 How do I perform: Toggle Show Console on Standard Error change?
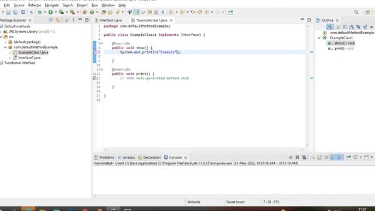(x=340, y=157)
